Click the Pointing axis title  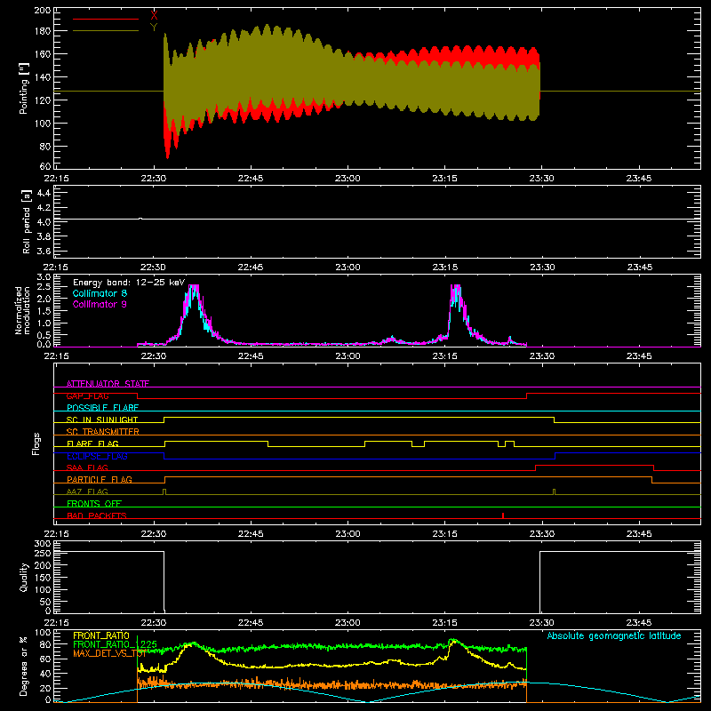pos(24,88)
